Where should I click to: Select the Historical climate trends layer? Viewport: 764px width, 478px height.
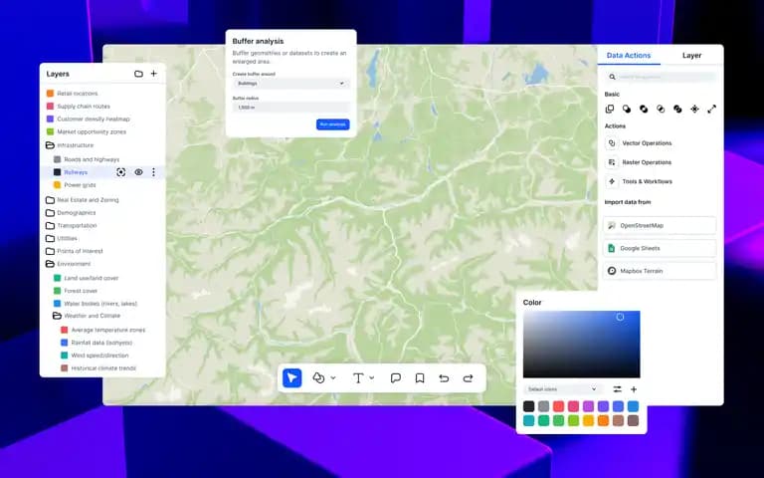point(102,368)
